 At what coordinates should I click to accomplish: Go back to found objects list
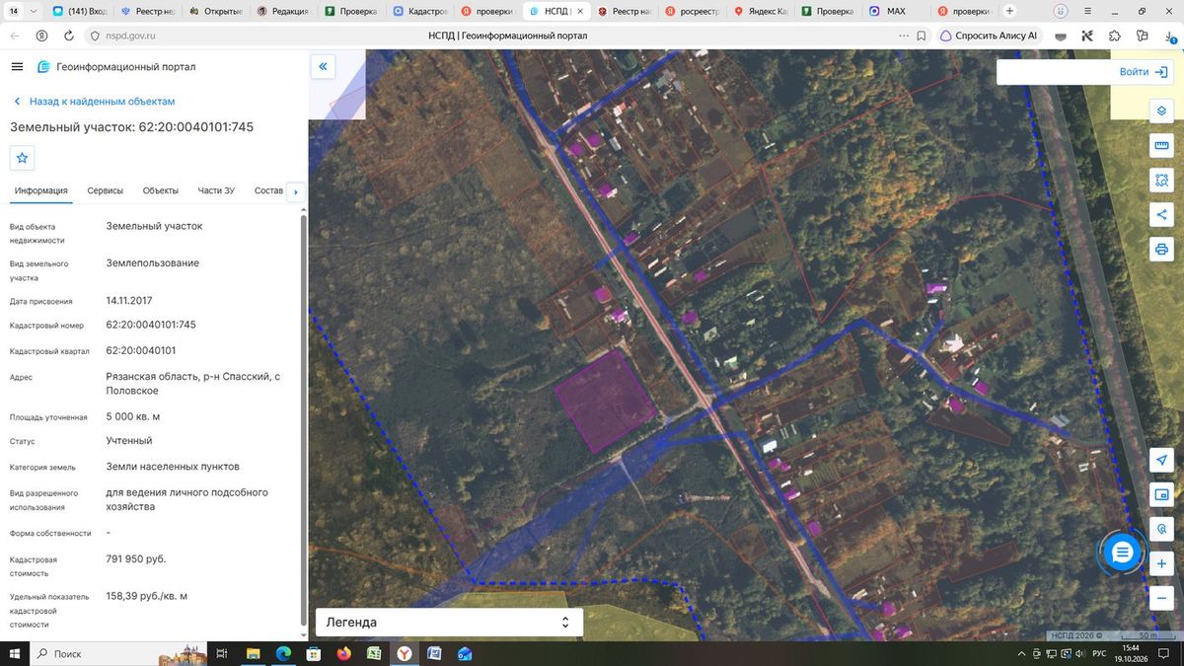click(94, 102)
